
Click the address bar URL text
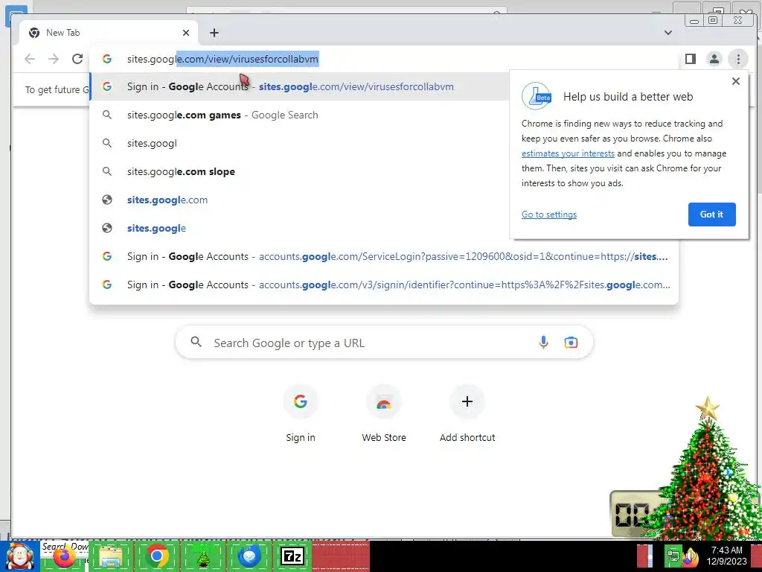pyautogui.click(x=222, y=59)
